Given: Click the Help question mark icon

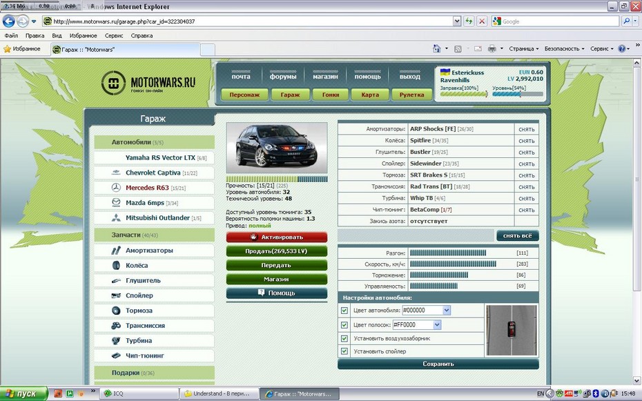Looking at the screenshot, I should click(621, 49).
